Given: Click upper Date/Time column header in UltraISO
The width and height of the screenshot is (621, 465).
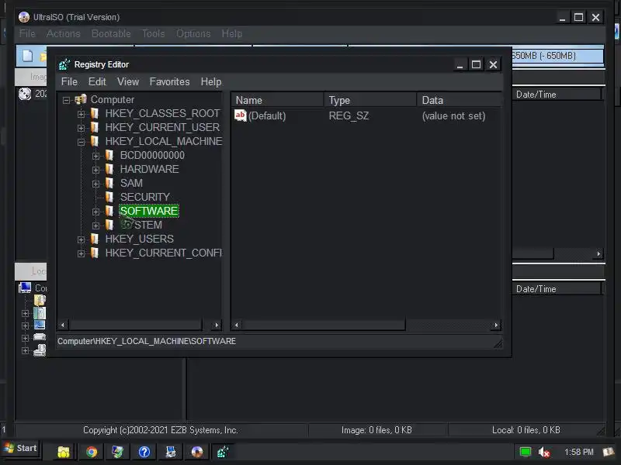Looking at the screenshot, I should pyautogui.click(x=557, y=95).
